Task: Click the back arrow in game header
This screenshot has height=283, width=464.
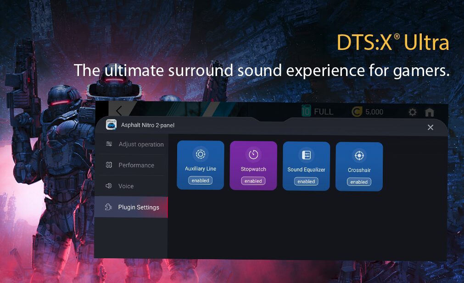Action: pos(119,111)
